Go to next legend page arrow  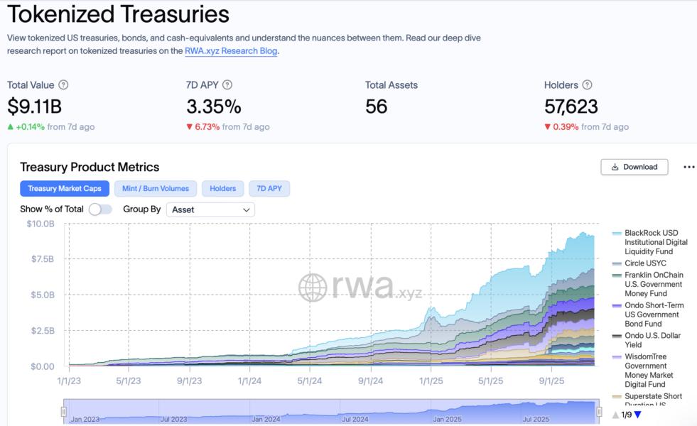[x=637, y=415]
